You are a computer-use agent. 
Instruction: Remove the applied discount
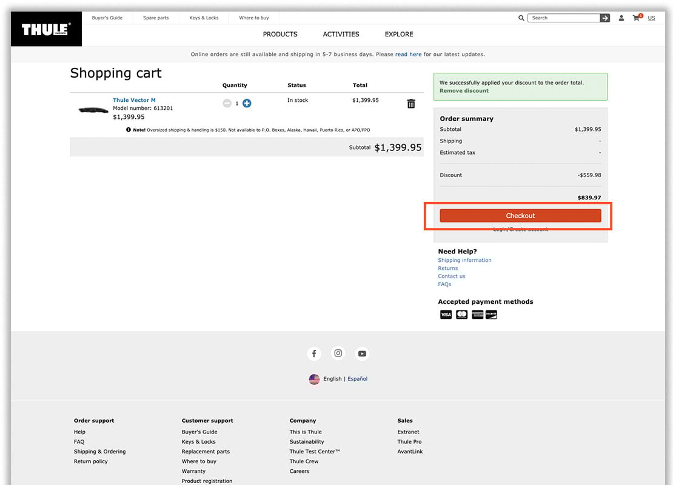point(464,91)
